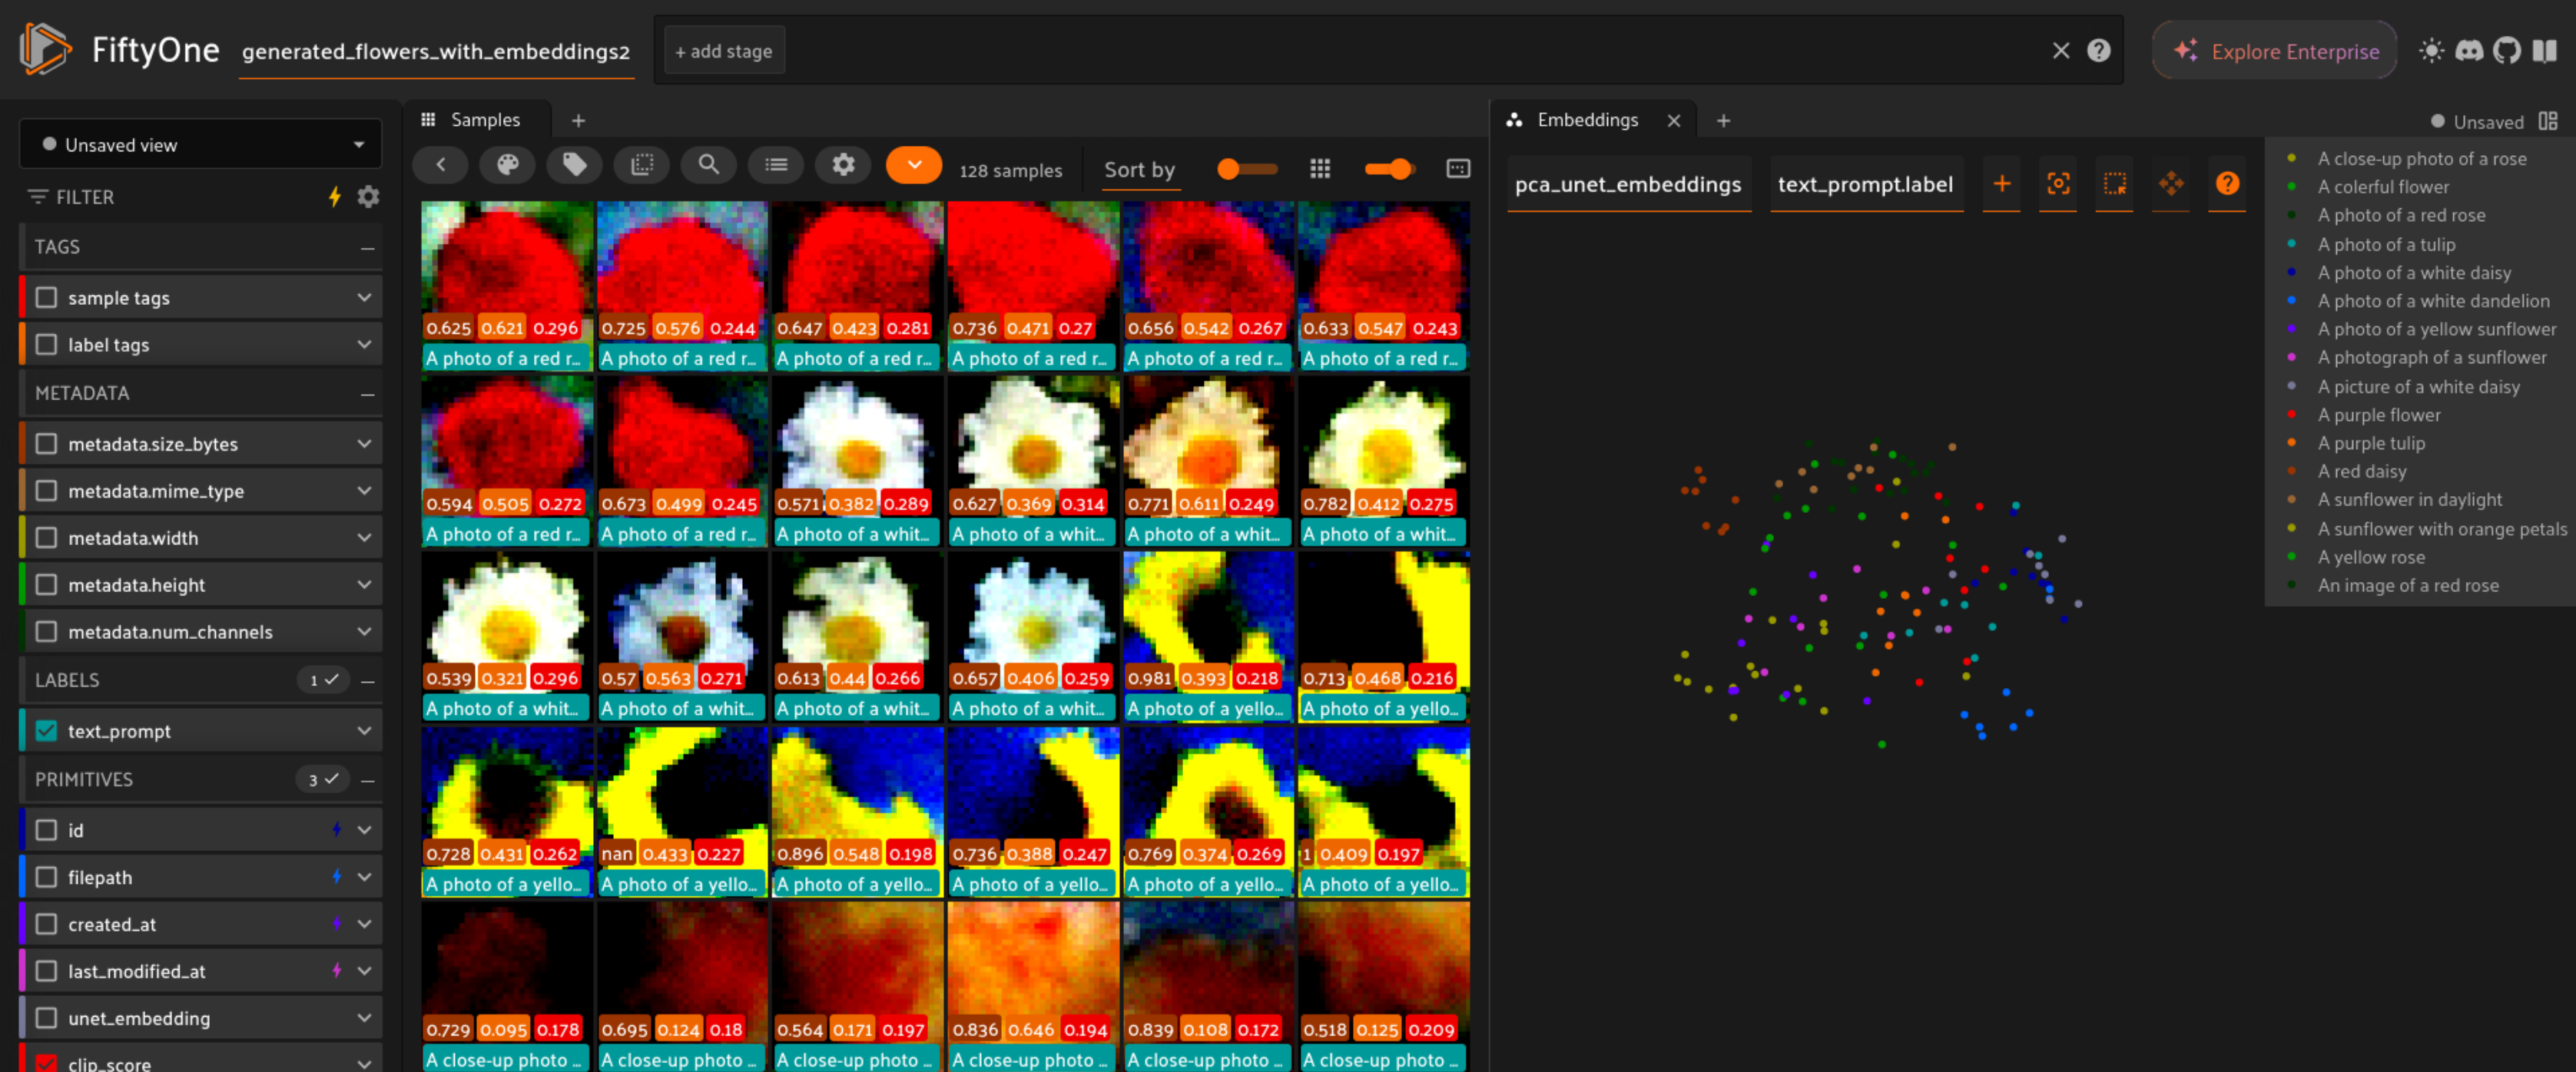Open display options gear in samples toolbar
The image size is (2576, 1072).
[843, 166]
